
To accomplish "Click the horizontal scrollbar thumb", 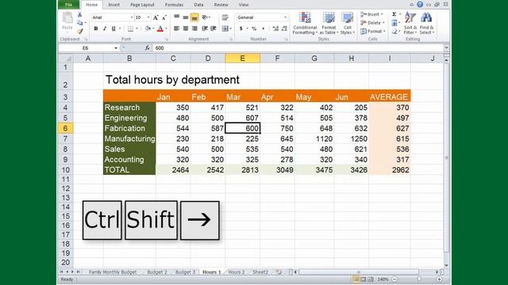I will (359, 272).
